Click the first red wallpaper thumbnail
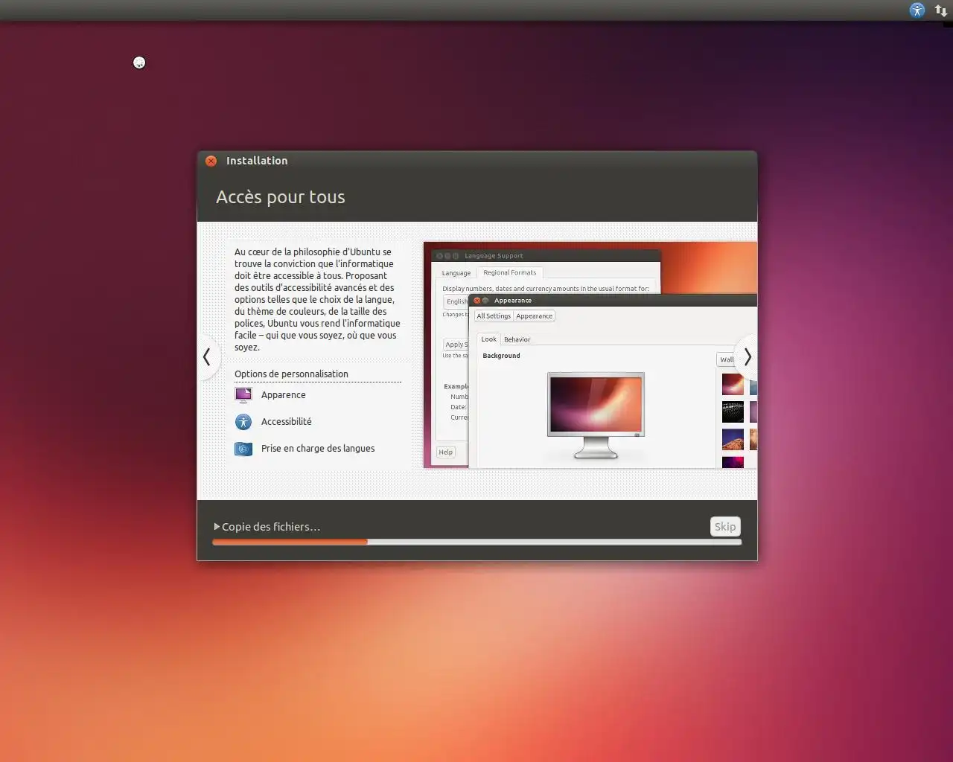 733,385
